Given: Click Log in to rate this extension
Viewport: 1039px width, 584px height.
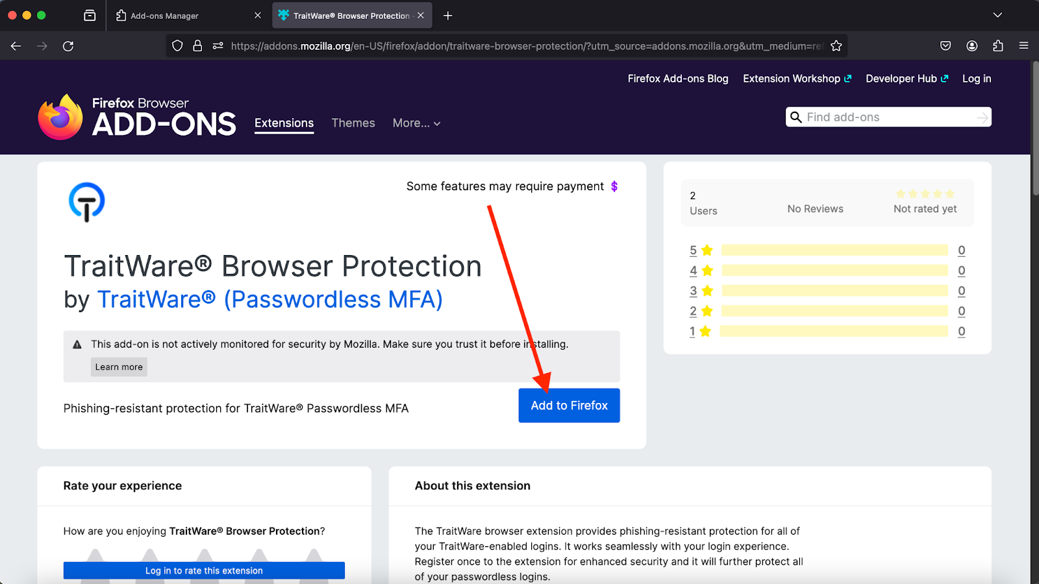Looking at the screenshot, I should (x=204, y=571).
